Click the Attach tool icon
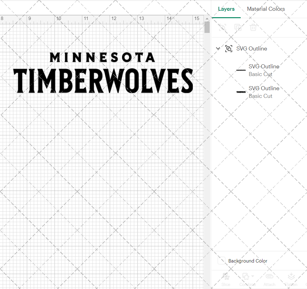 [270, 276]
